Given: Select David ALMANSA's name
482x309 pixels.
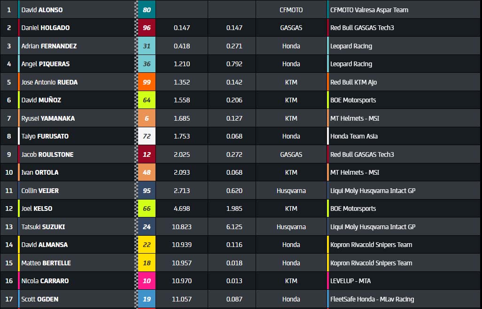Looking at the screenshot, I should [44, 245].
